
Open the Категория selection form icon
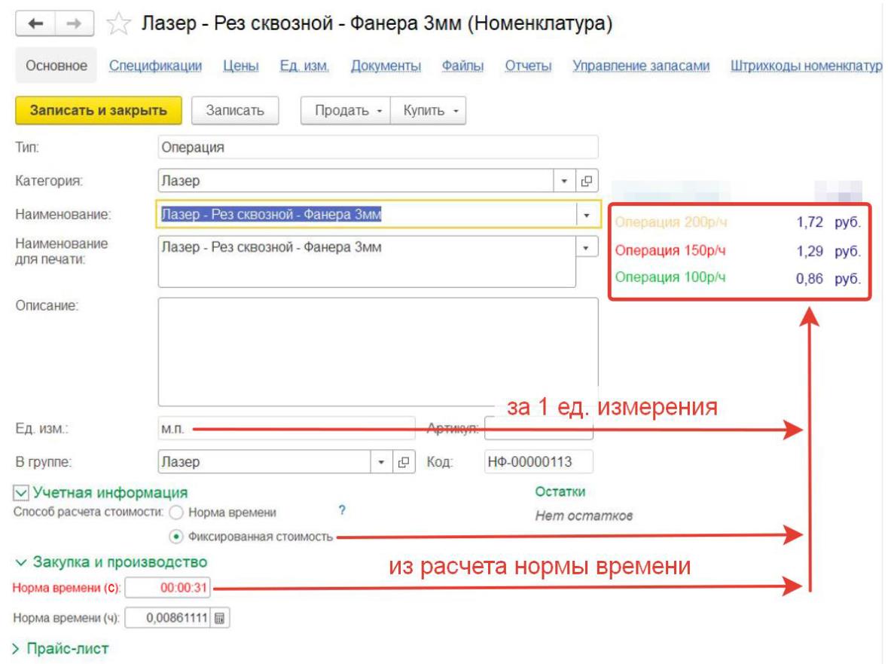tap(586, 181)
